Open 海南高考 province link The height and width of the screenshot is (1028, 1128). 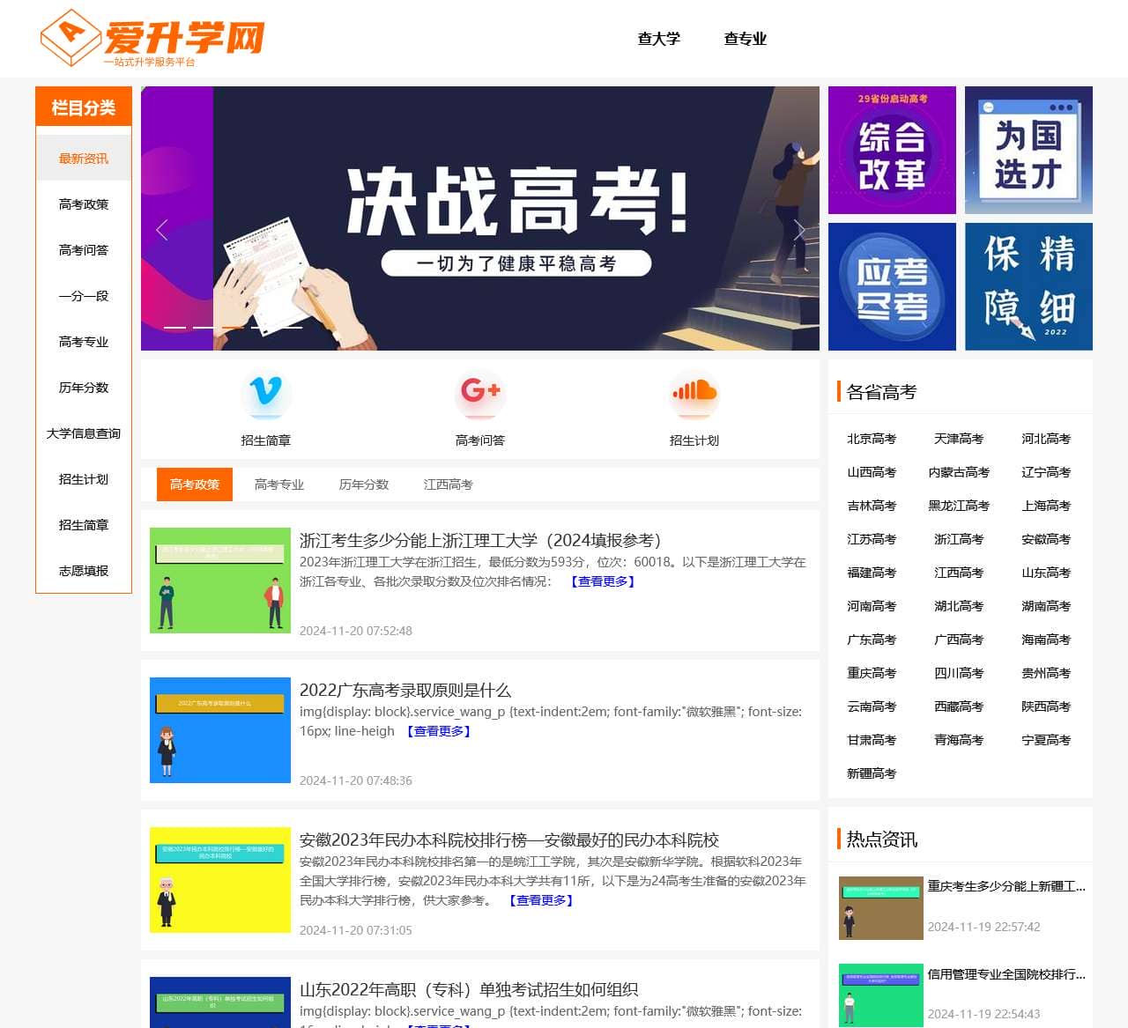1046,640
